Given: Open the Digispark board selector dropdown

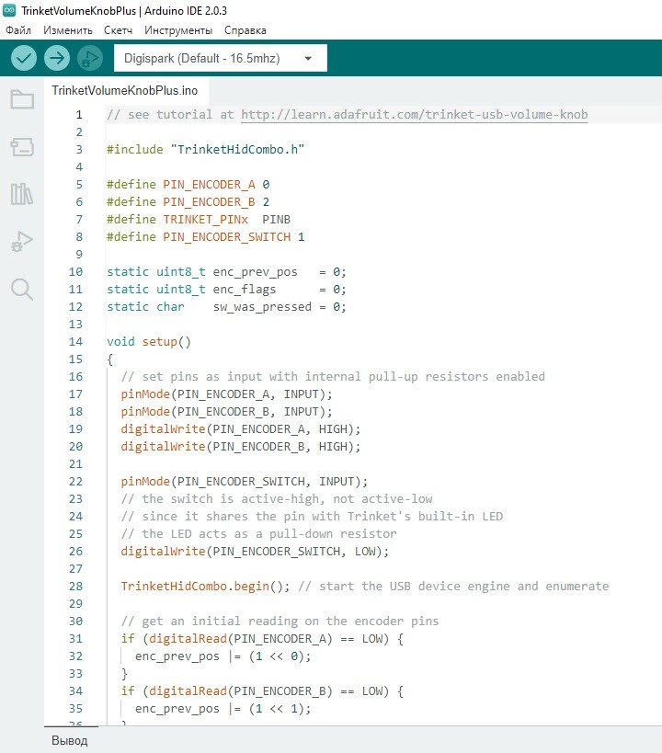Looking at the screenshot, I should [x=221, y=58].
